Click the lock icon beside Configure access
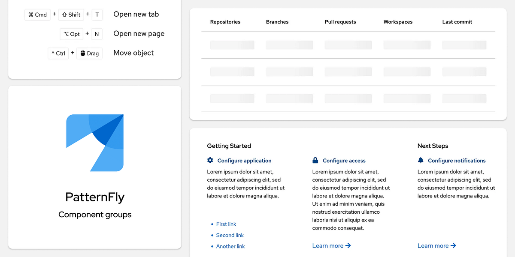 coord(315,160)
